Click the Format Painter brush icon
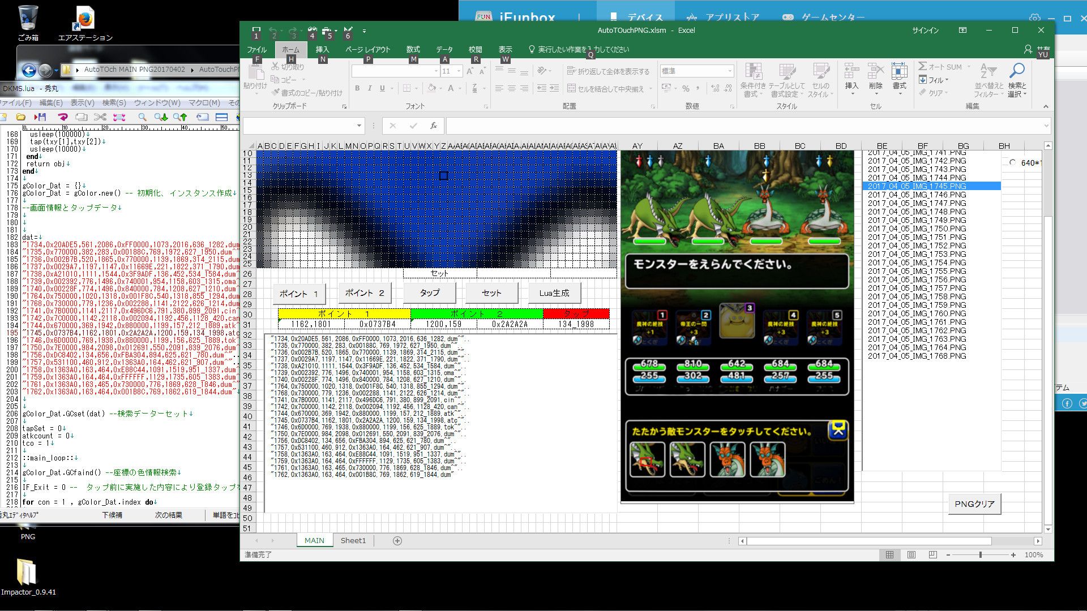This screenshot has width=1087, height=611. [276, 92]
